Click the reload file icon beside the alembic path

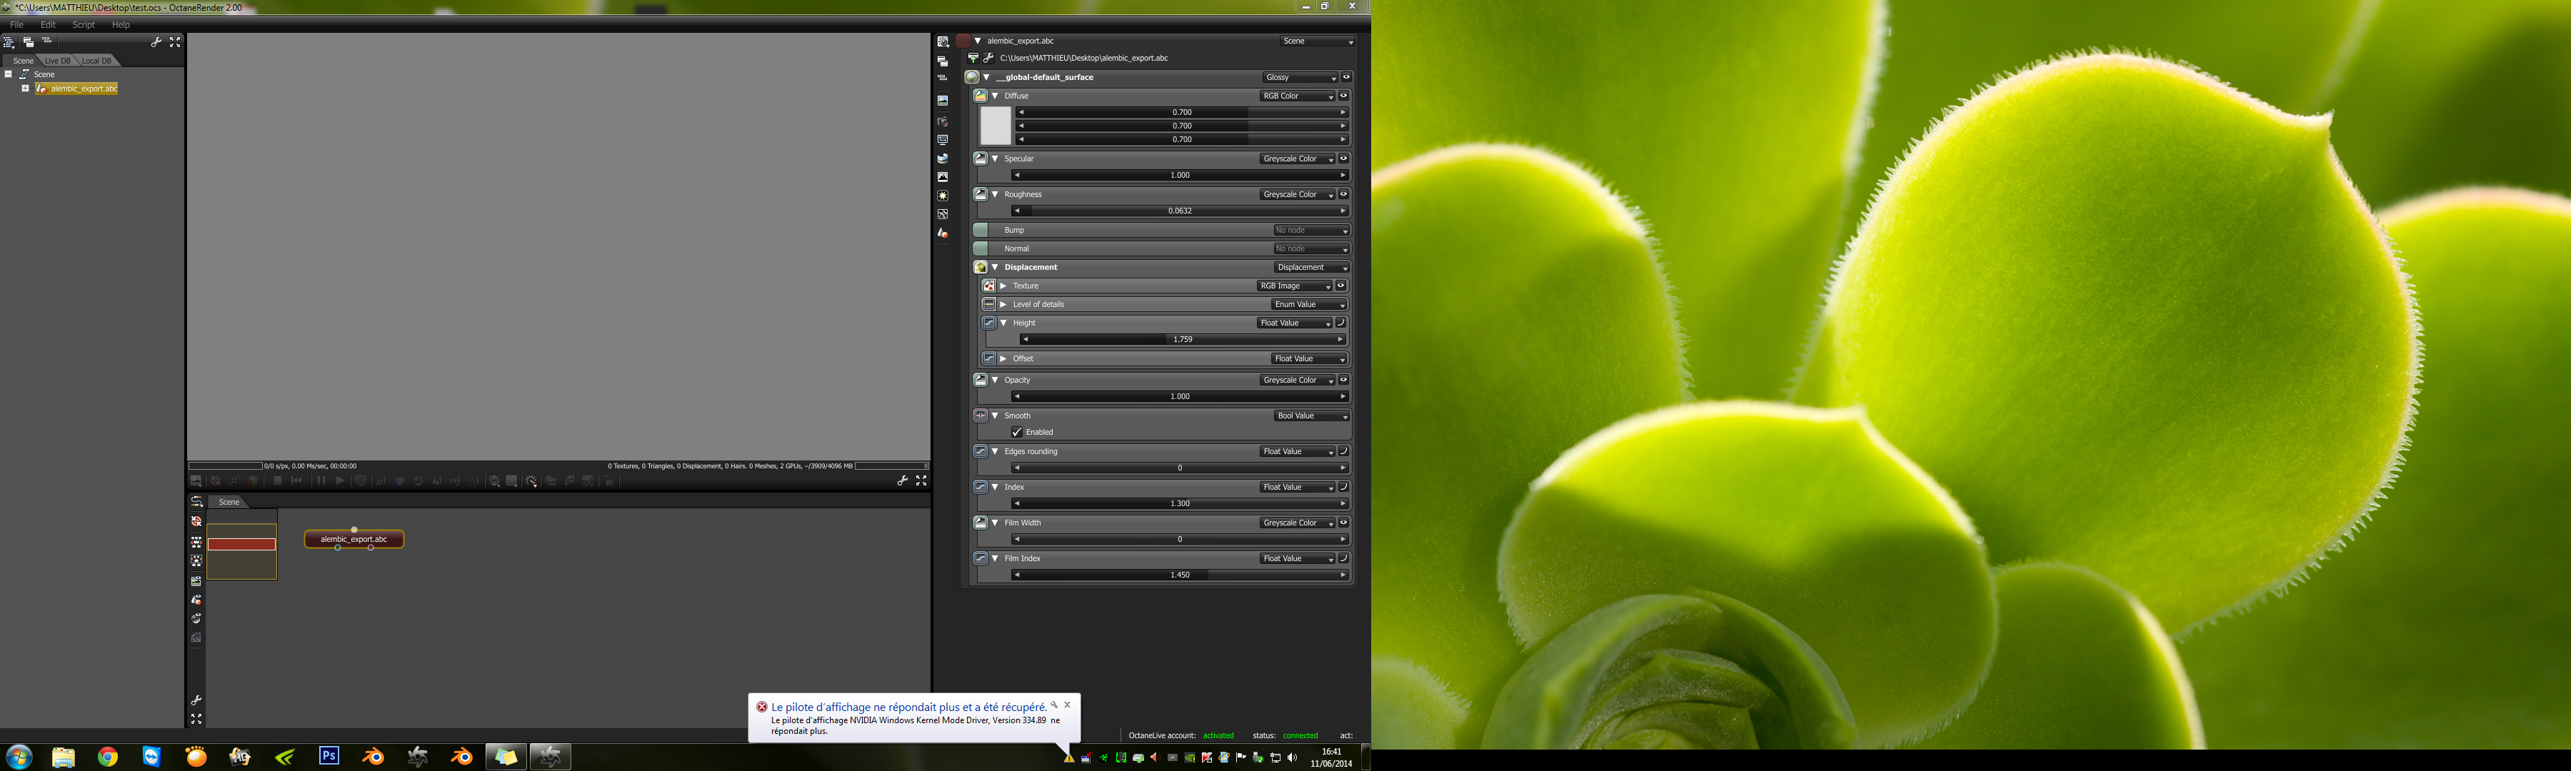click(x=973, y=58)
